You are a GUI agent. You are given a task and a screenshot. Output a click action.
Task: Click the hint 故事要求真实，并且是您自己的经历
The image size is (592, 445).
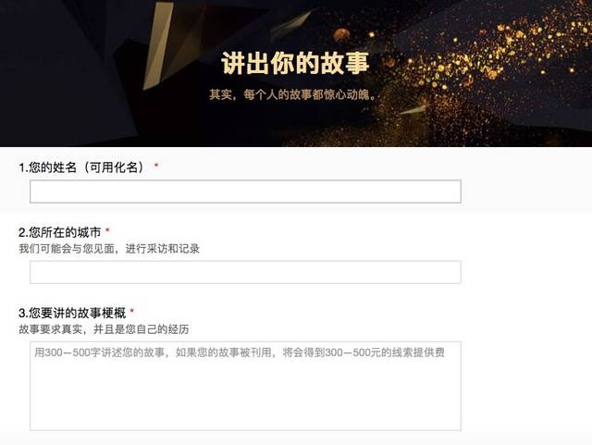[x=104, y=329]
